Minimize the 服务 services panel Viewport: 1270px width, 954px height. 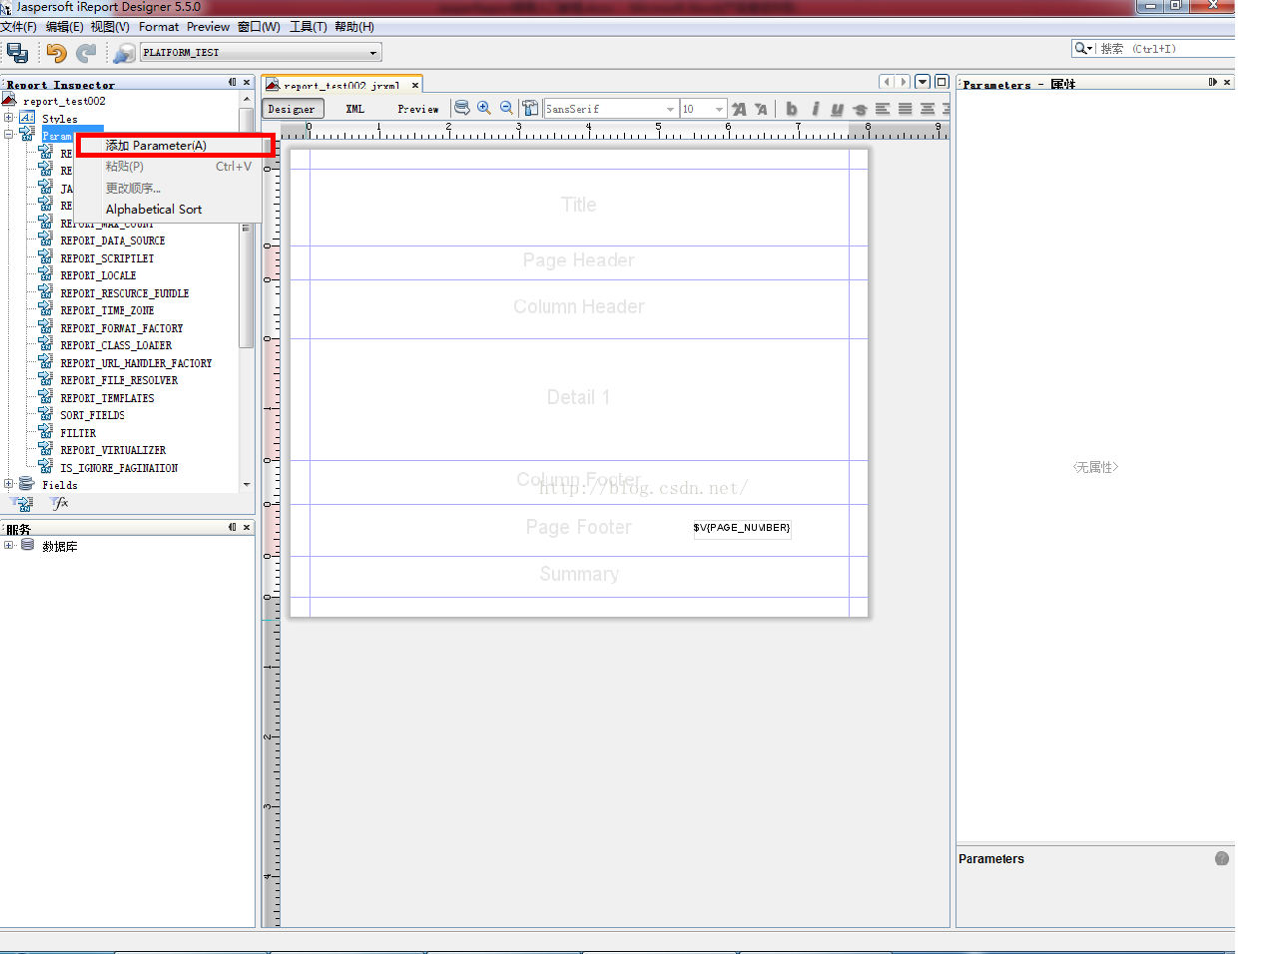pos(233,527)
